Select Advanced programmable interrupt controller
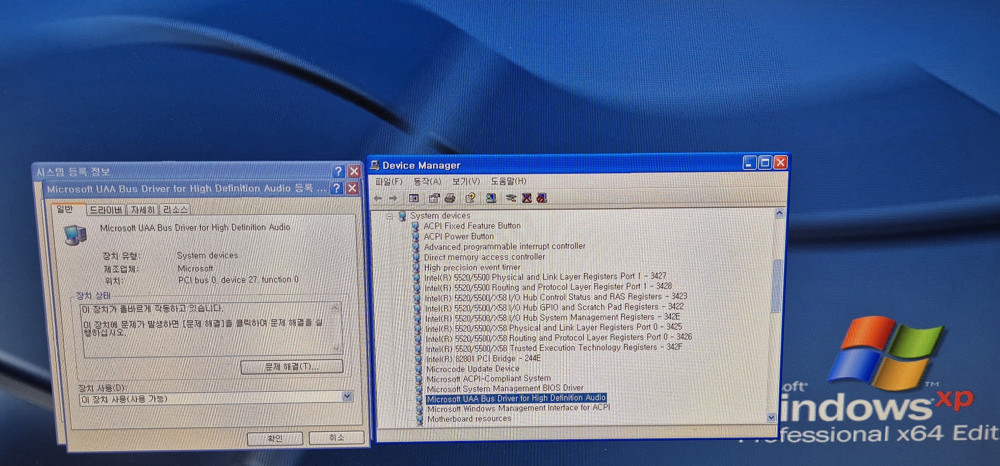The height and width of the screenshot is (466, 1000). [504, 247]
